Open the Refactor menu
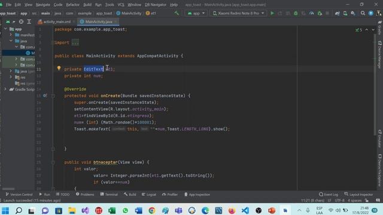 tap(72, 5)
